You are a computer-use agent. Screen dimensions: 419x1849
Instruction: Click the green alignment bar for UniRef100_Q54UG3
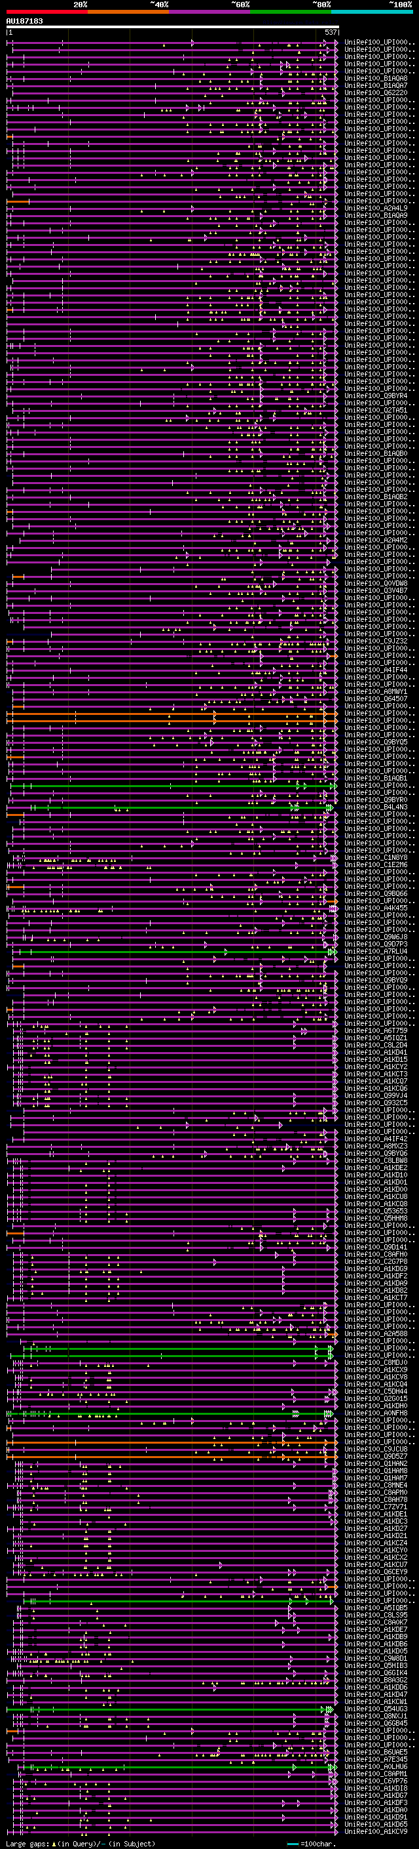click(170, 1709)
